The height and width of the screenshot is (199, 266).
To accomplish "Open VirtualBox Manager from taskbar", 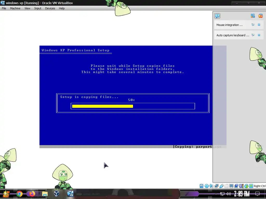I will pyautogui.click(x=56, y=194).
